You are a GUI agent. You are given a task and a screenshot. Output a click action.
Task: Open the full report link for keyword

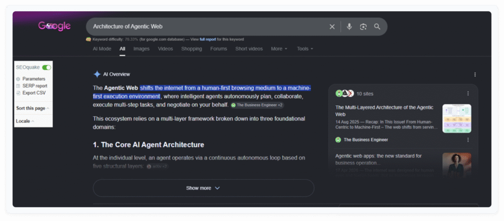point(208,39)
